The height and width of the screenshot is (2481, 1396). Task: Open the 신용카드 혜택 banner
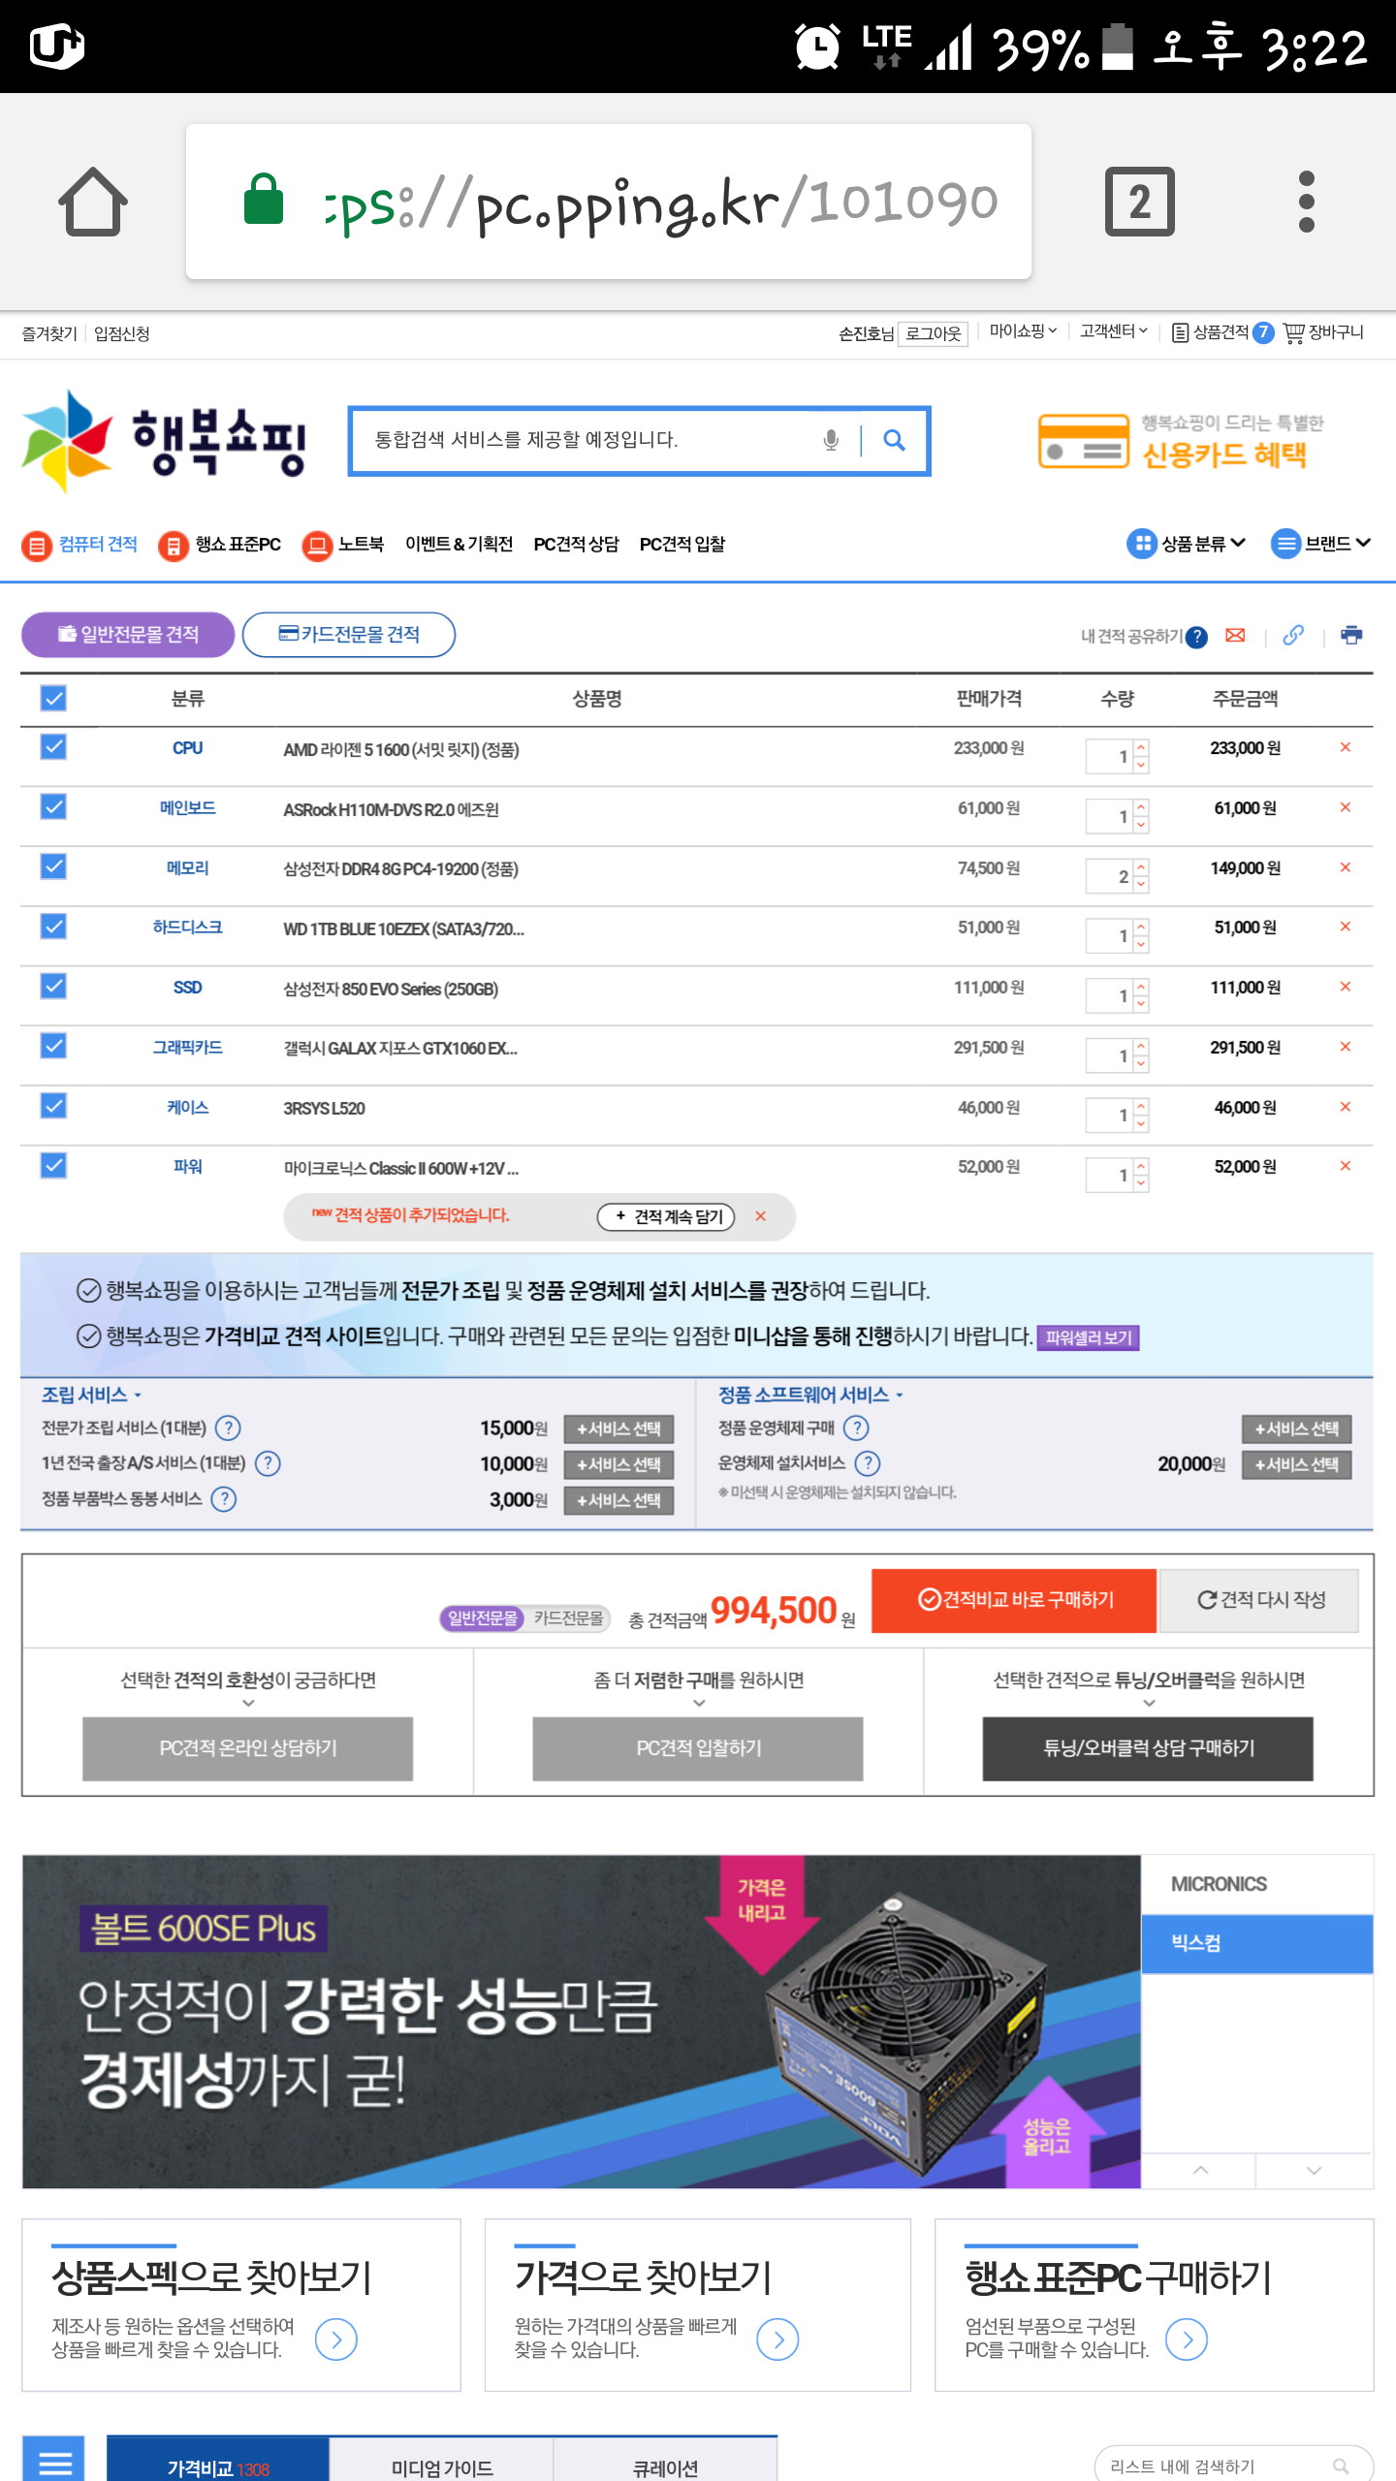(1183, 442)
